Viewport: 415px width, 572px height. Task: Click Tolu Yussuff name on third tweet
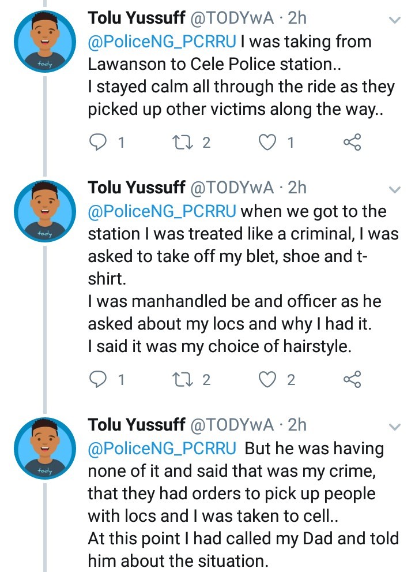[136, 425]
